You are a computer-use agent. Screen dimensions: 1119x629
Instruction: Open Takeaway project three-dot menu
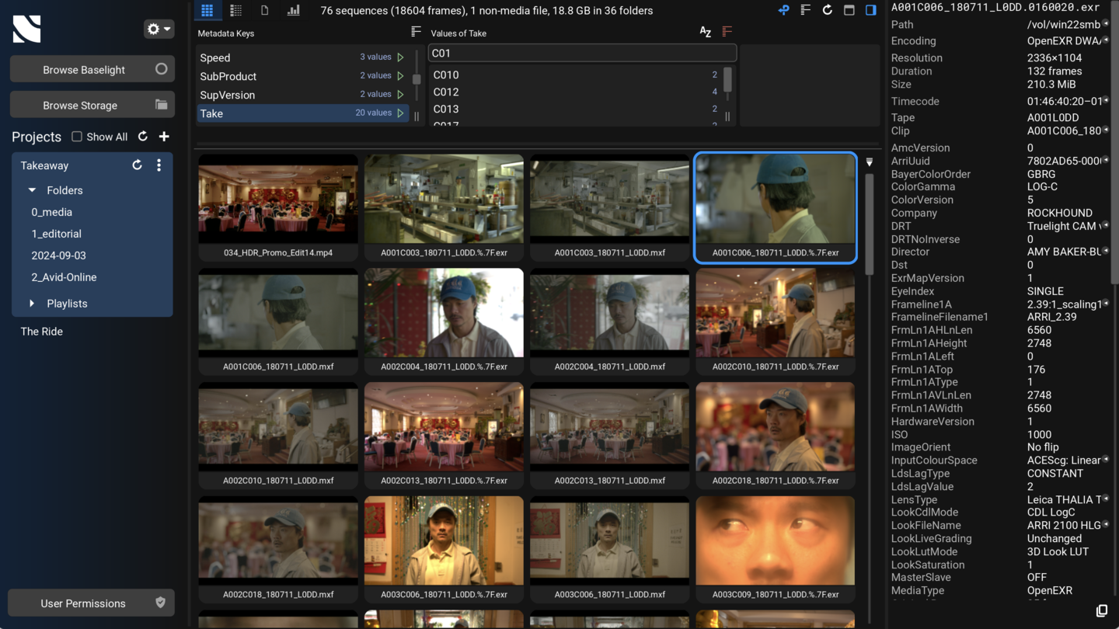(159, 165)
